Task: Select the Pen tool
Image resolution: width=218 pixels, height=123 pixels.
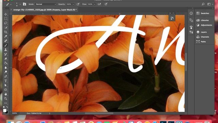Action: [5, 77]
